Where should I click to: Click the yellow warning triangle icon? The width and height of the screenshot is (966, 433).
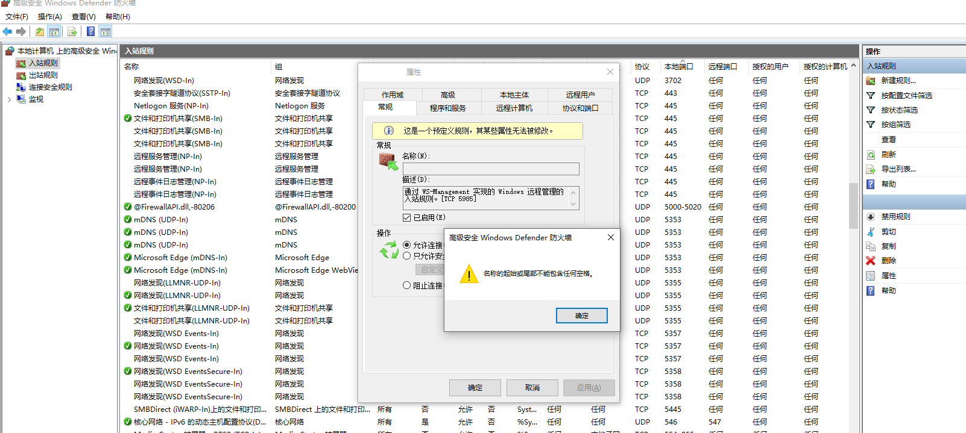[469, 273]
